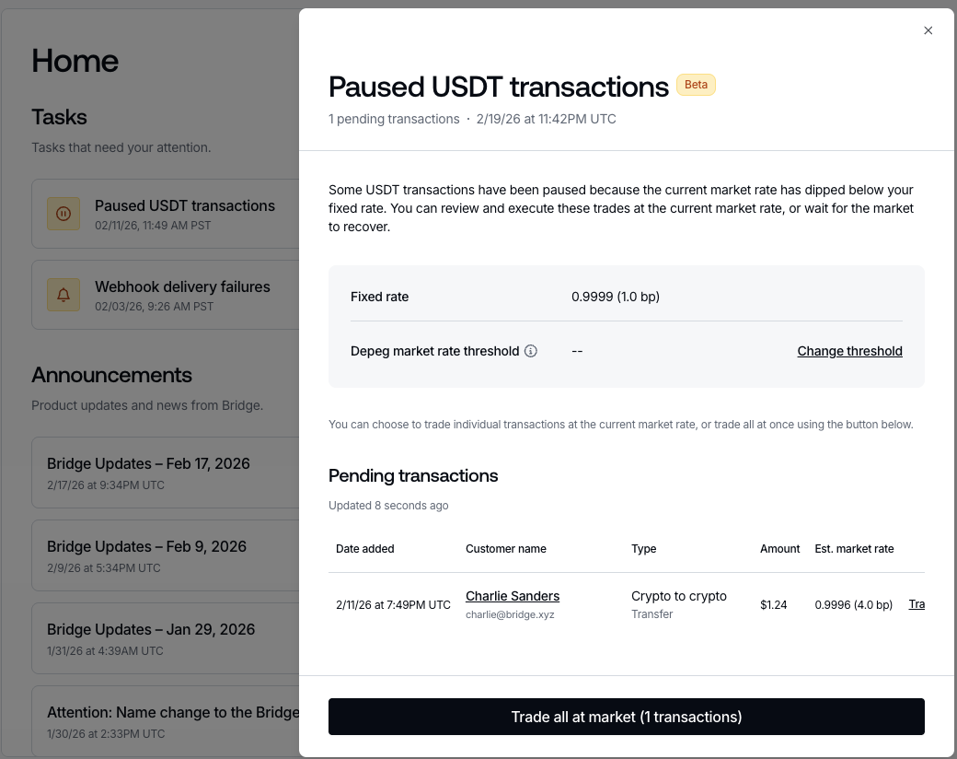Click the Amount column header

[x=779, y=549]
